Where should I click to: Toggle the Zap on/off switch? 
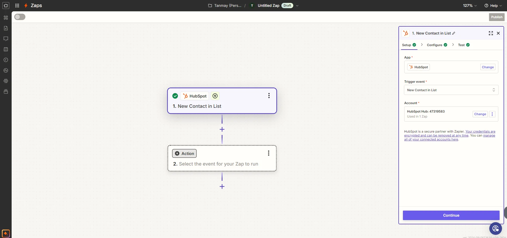tap(20, 17)
